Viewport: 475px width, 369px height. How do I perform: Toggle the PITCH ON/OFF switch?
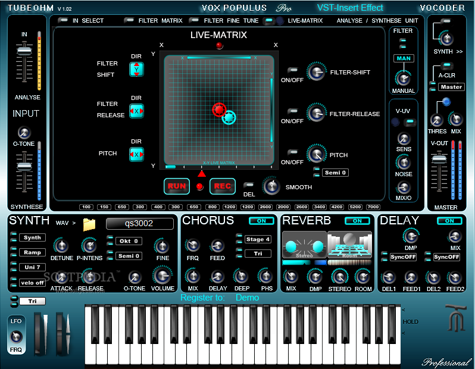pos(293,152)
